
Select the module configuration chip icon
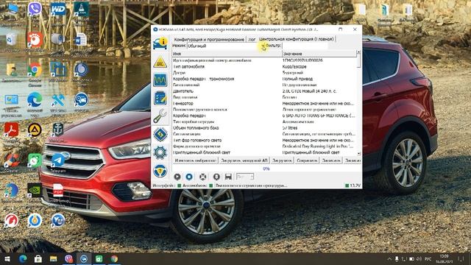click(x=160, y=134)
